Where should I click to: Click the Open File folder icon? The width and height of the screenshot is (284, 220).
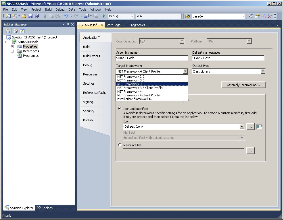pyautogui.click(x=24, y=16)
